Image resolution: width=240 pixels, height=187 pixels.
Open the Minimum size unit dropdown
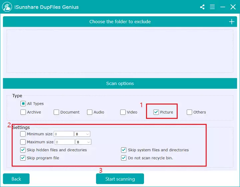point(82,134)
